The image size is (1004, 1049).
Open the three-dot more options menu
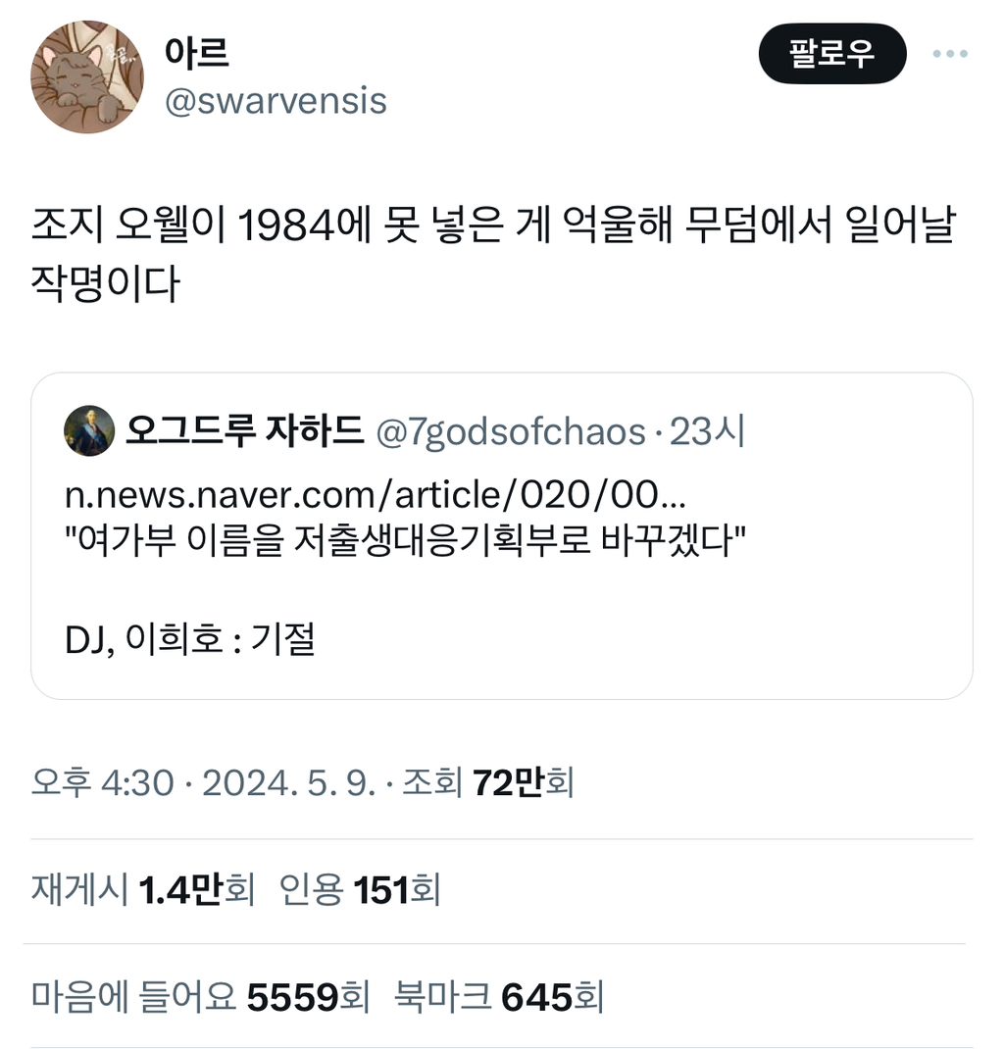tap(950, 54)
